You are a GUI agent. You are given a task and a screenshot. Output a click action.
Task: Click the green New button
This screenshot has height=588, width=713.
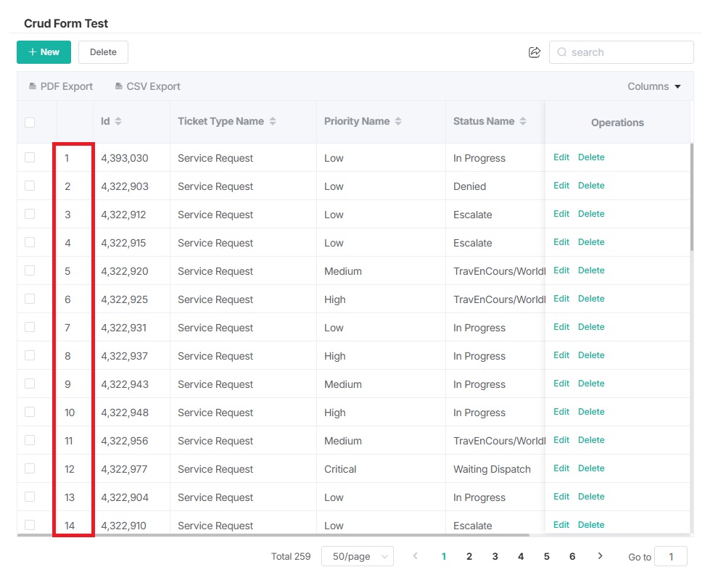click(44, 52)
